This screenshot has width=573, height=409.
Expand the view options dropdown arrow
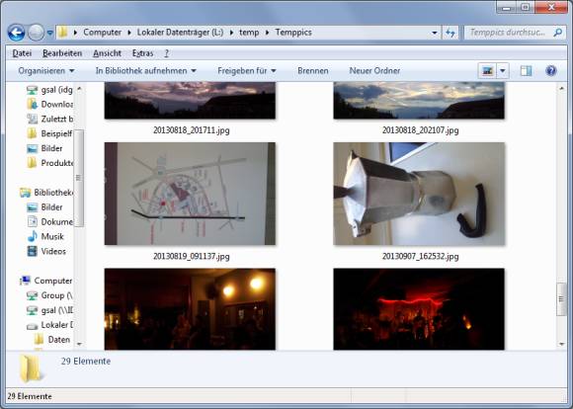pos(503,70)
